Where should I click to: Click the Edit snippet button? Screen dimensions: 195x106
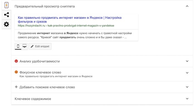(x=40, y=46)
